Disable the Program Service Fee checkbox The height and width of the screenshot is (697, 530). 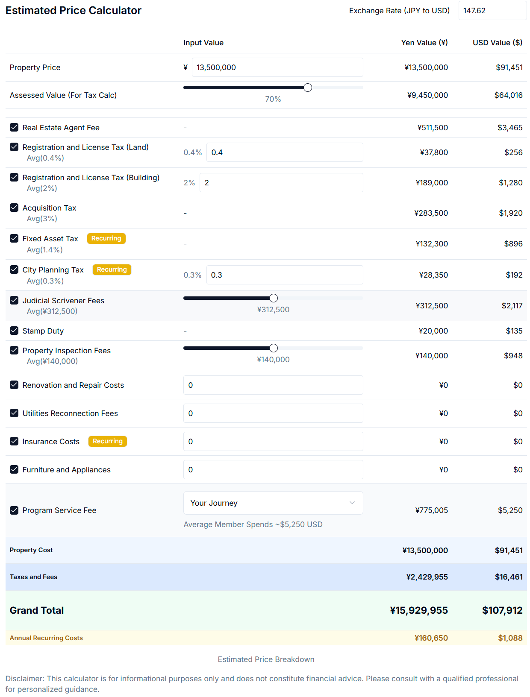pyautogui.click(x=14, y=510)
